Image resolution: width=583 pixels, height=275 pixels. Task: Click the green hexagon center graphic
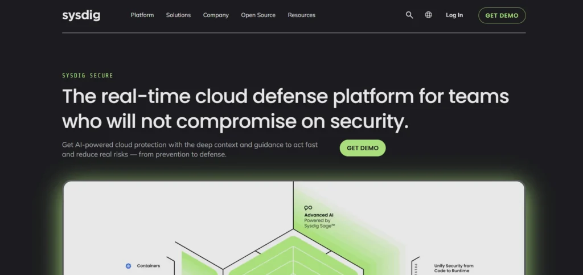point(293,259)
